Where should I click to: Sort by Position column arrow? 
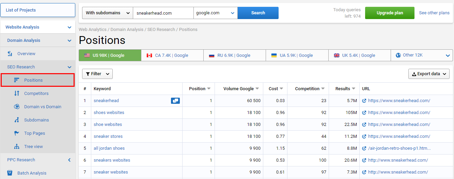tap(209, 89)
